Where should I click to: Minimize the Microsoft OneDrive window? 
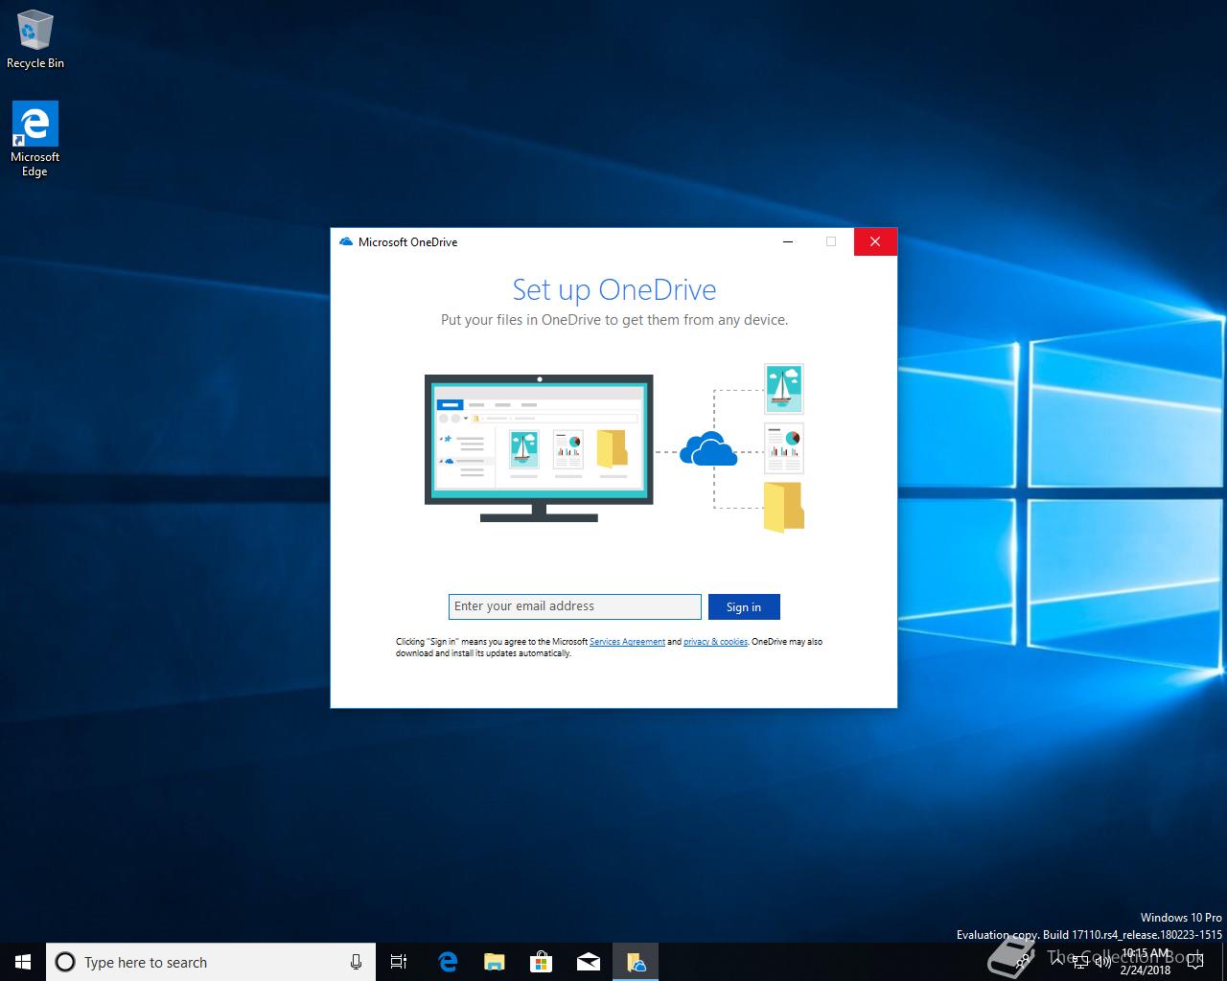click(x=788, y=241)
